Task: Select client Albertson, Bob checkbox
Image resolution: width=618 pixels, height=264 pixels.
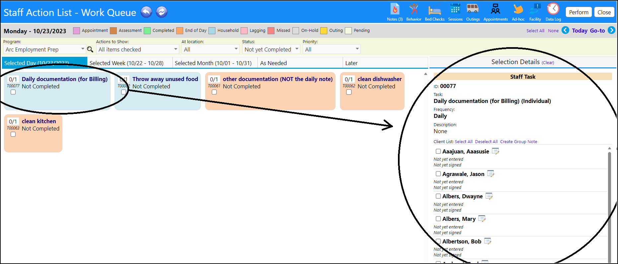Action: (438, 241)
